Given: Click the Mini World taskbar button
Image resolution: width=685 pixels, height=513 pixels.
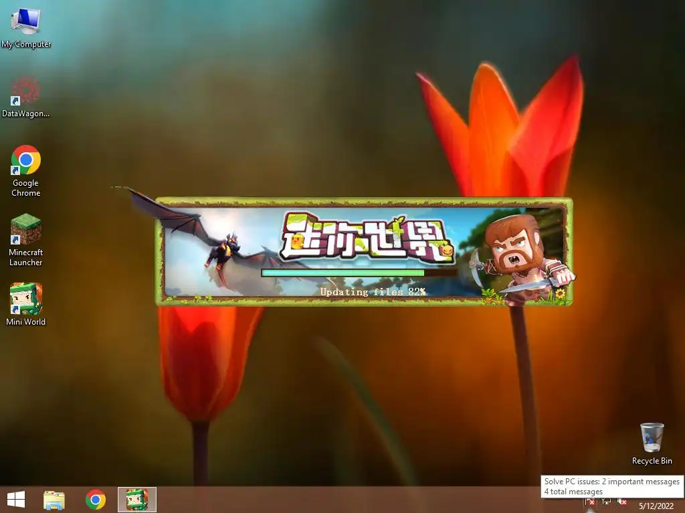Looking at the screenshot, I should pyautogui.click(x=136, y=500).
